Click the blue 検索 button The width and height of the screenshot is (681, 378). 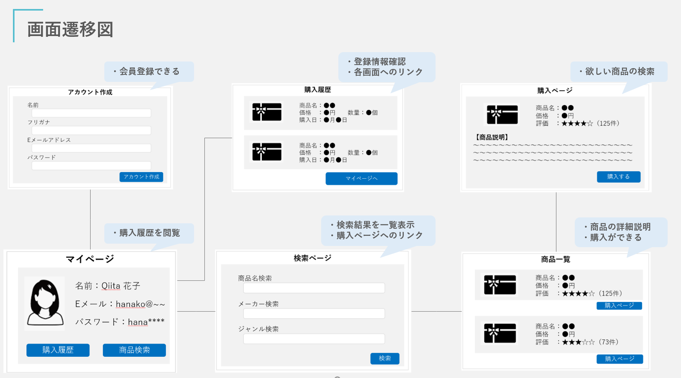tap(385, 358)
